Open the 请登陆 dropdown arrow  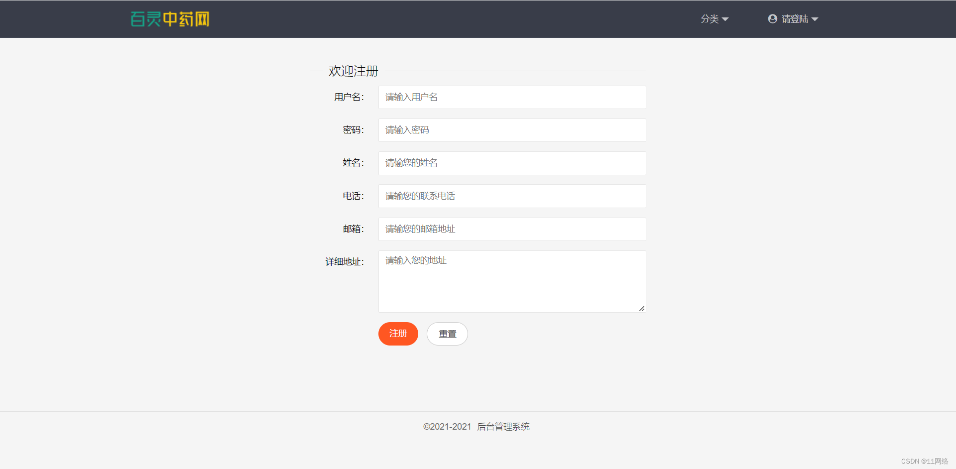815,19
